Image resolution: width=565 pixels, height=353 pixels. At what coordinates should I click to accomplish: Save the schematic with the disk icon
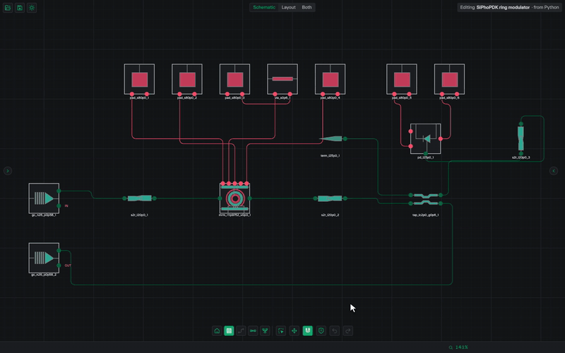[20, 8]
